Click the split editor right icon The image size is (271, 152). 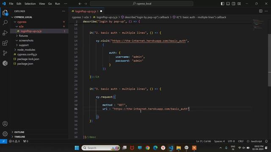[x=261, y=11]
